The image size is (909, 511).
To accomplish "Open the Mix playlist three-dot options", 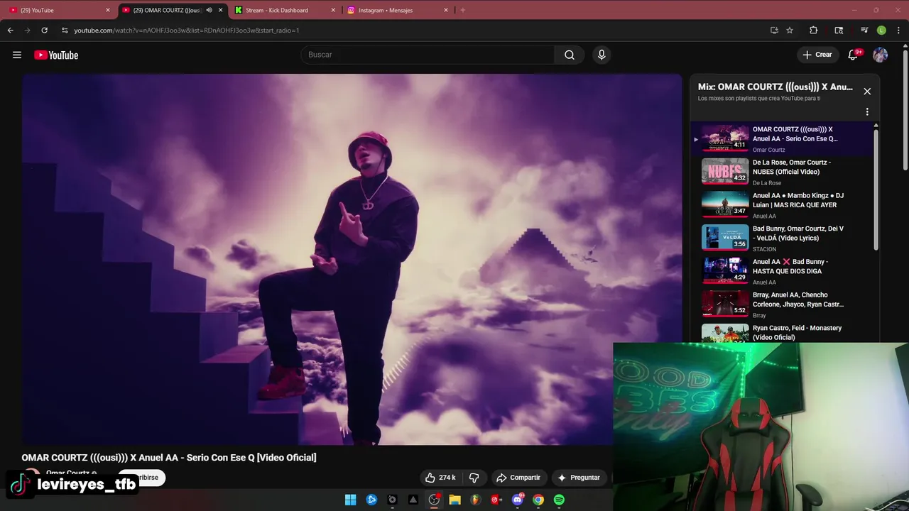I will (867, 111).
